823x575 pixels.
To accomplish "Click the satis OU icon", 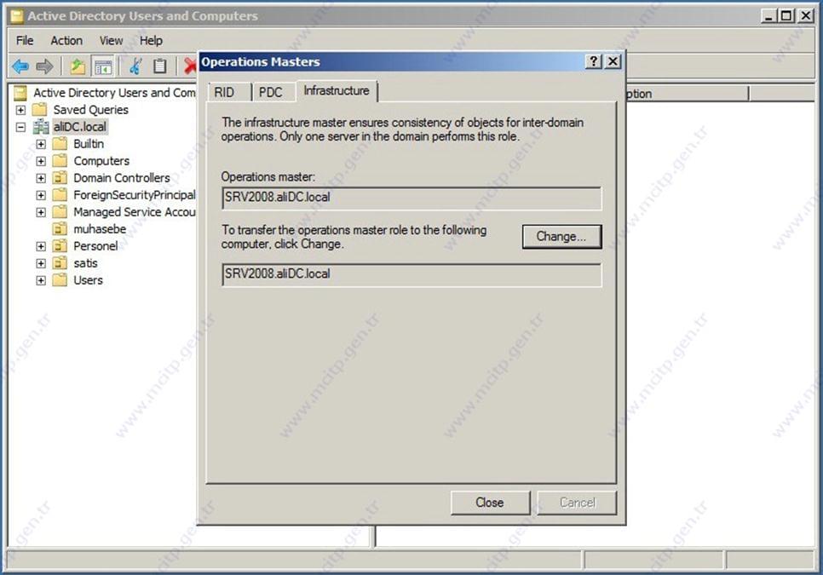I will pyautogui.click(x=60, y=263).
